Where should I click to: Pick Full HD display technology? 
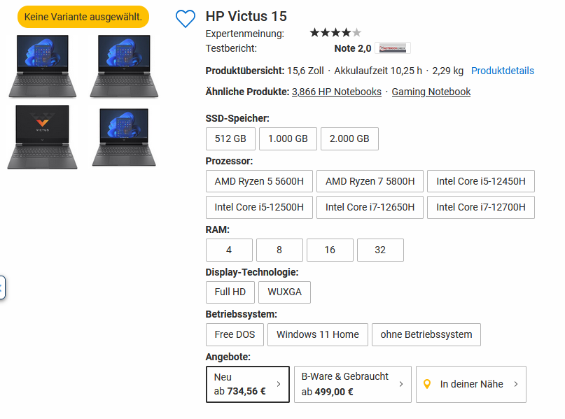click(x=230, y=292)
